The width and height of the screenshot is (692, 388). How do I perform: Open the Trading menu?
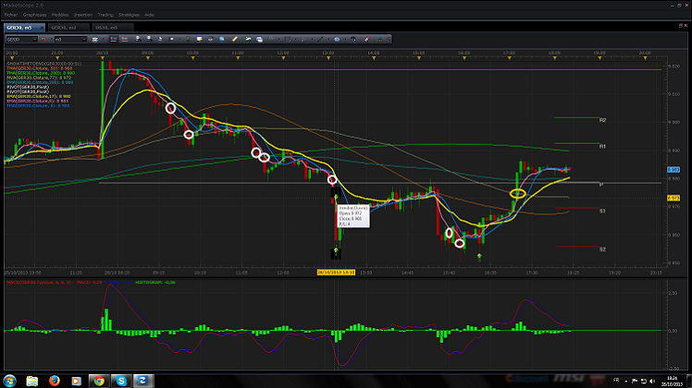click(x=105, y=15)
